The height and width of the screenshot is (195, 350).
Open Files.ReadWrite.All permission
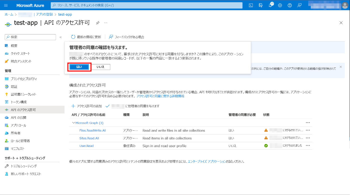coord(92,130)
